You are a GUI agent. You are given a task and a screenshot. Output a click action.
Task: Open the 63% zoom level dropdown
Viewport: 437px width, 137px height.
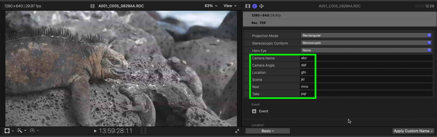pos(211,6)
